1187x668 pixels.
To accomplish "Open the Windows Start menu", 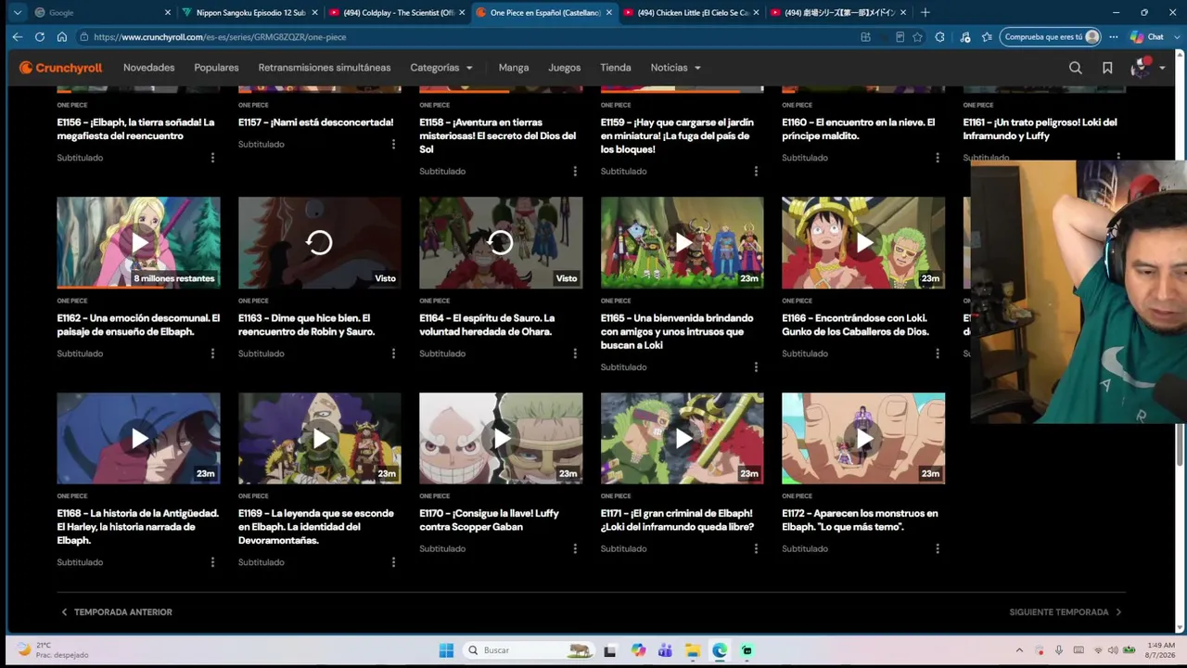I will pos(446,650).
